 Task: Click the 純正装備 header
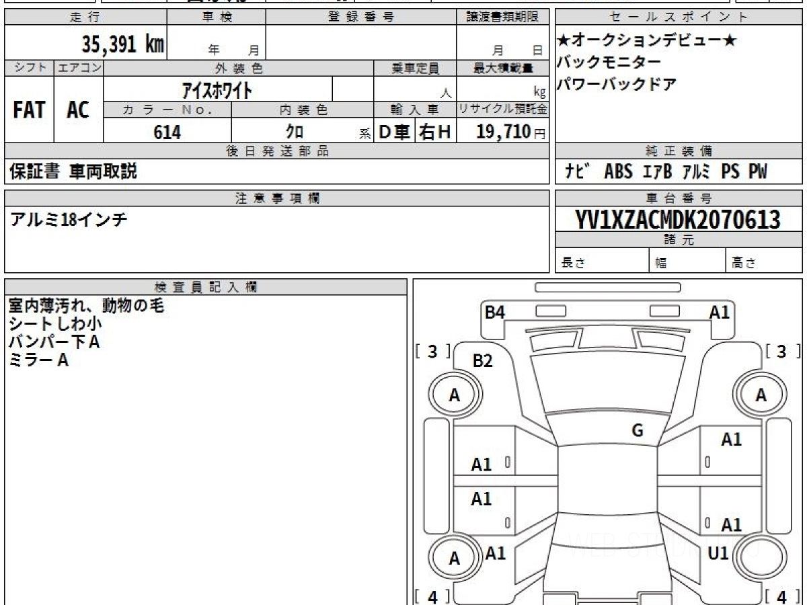click(x=679, y=151)
